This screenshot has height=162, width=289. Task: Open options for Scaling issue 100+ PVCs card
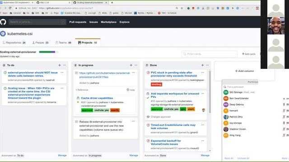pyautogui.click(x=62, y=88)
